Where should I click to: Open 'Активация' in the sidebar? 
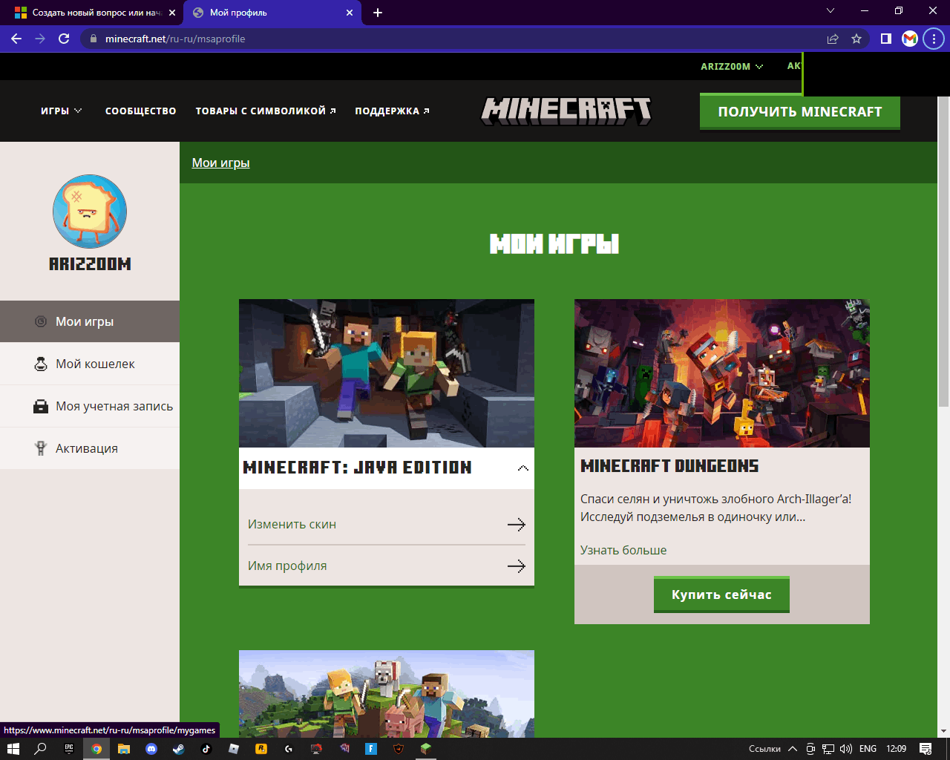click(x=90, y=448)
